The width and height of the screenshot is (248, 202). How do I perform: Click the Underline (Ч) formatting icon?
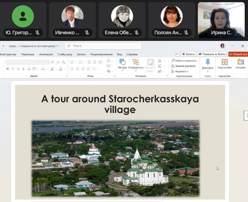coord(18,69)
